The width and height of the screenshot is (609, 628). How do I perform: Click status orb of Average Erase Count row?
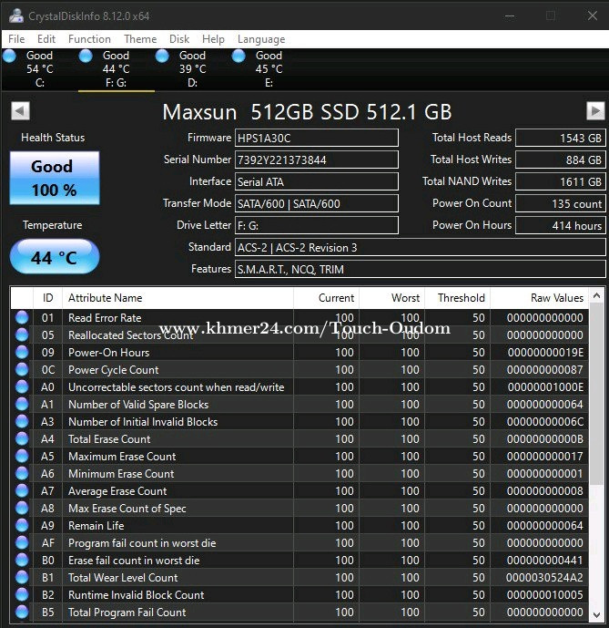[x=22, y=490]
